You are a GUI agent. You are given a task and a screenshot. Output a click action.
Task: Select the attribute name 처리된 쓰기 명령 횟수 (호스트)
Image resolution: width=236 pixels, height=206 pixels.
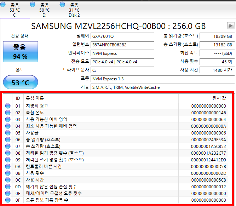coord(55,160)
